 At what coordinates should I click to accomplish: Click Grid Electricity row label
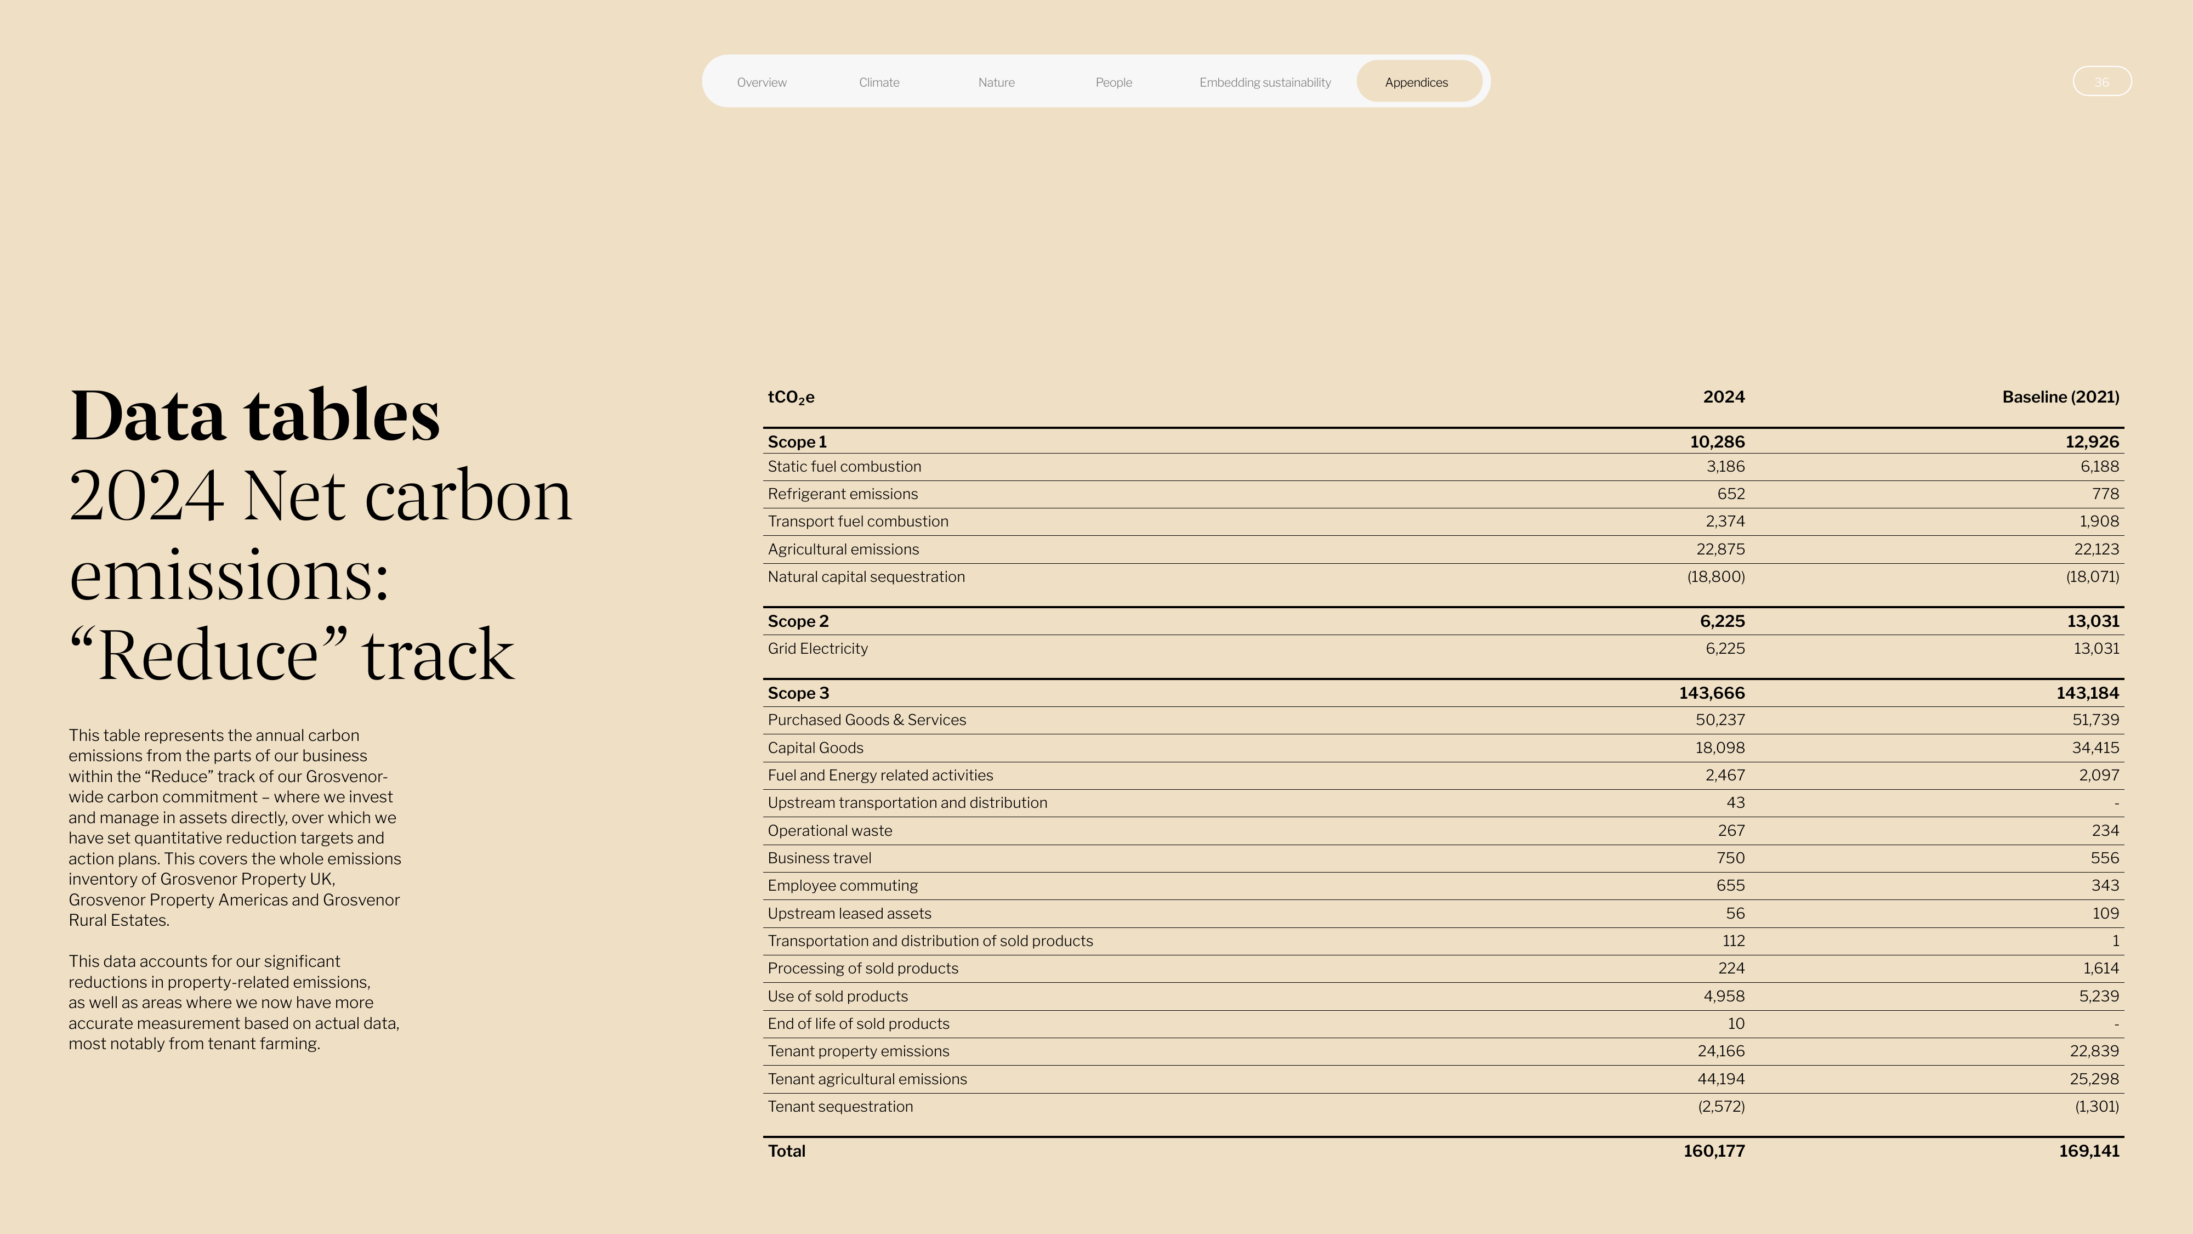(817, 649)
